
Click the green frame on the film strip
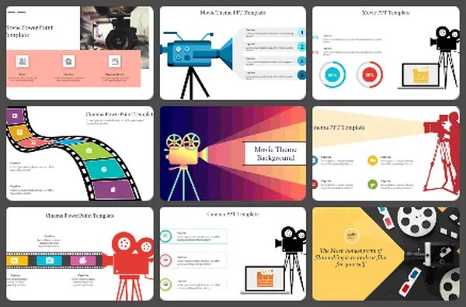(x=90, y=150)
